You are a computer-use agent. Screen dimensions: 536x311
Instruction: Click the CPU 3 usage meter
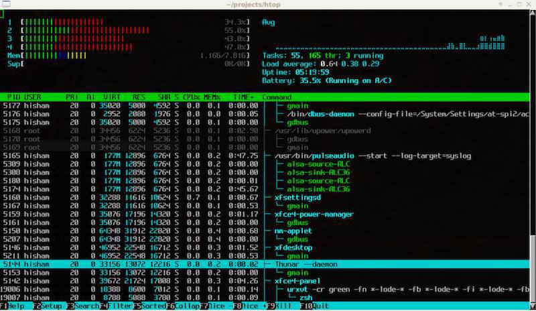(x=129, y=39)
